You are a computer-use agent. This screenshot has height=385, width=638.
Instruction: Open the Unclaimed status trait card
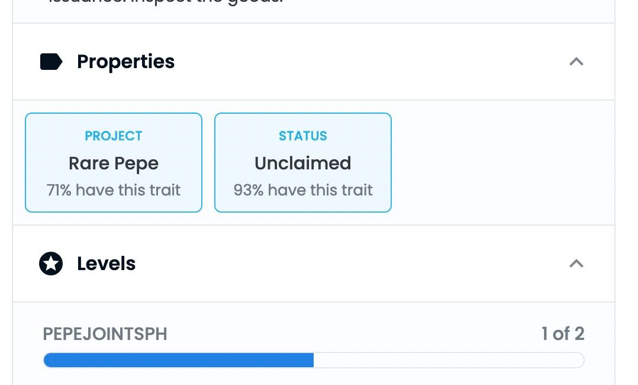pos(303,162)
